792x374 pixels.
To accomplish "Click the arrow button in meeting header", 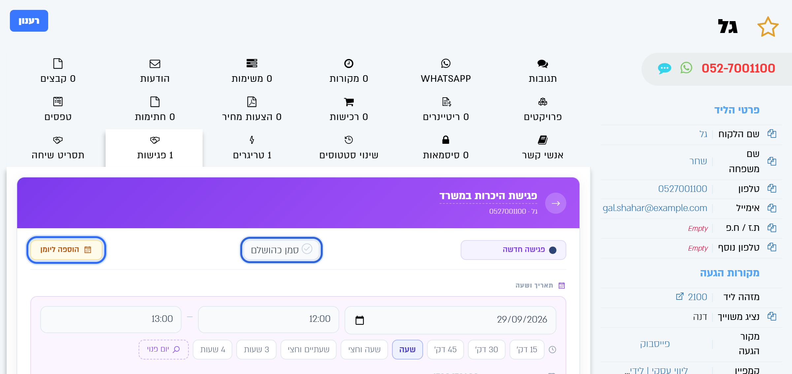I will (x=556, y=203).
